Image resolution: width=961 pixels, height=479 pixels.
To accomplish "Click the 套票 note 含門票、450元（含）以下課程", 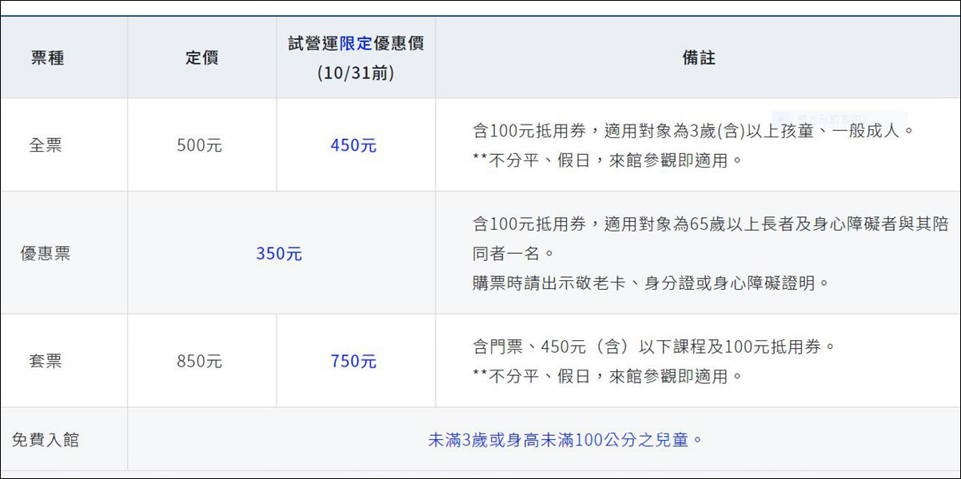I will 654,346.
